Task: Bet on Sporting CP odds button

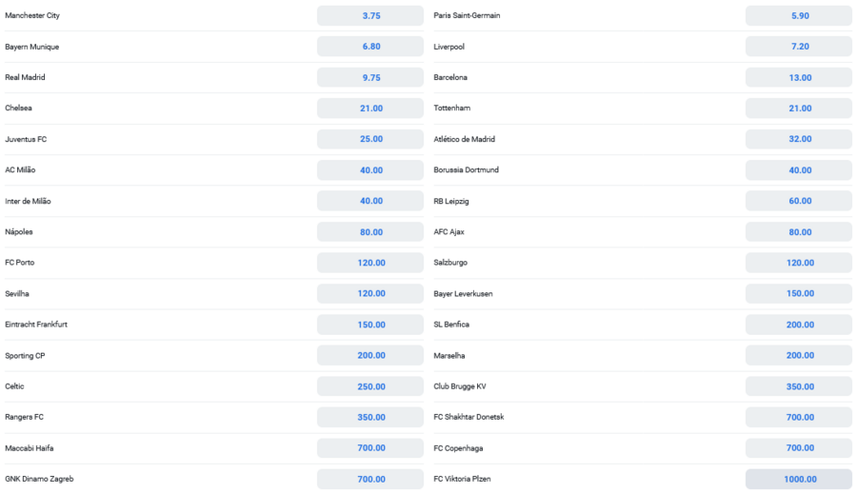Action: point(370,356)
